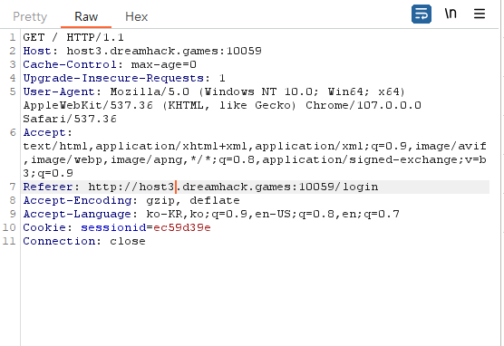Viewport: 504px width, 346px height.
Task: Click the 'GET / HTTP/1.1' request line
Action: click(x=73, y=37)
